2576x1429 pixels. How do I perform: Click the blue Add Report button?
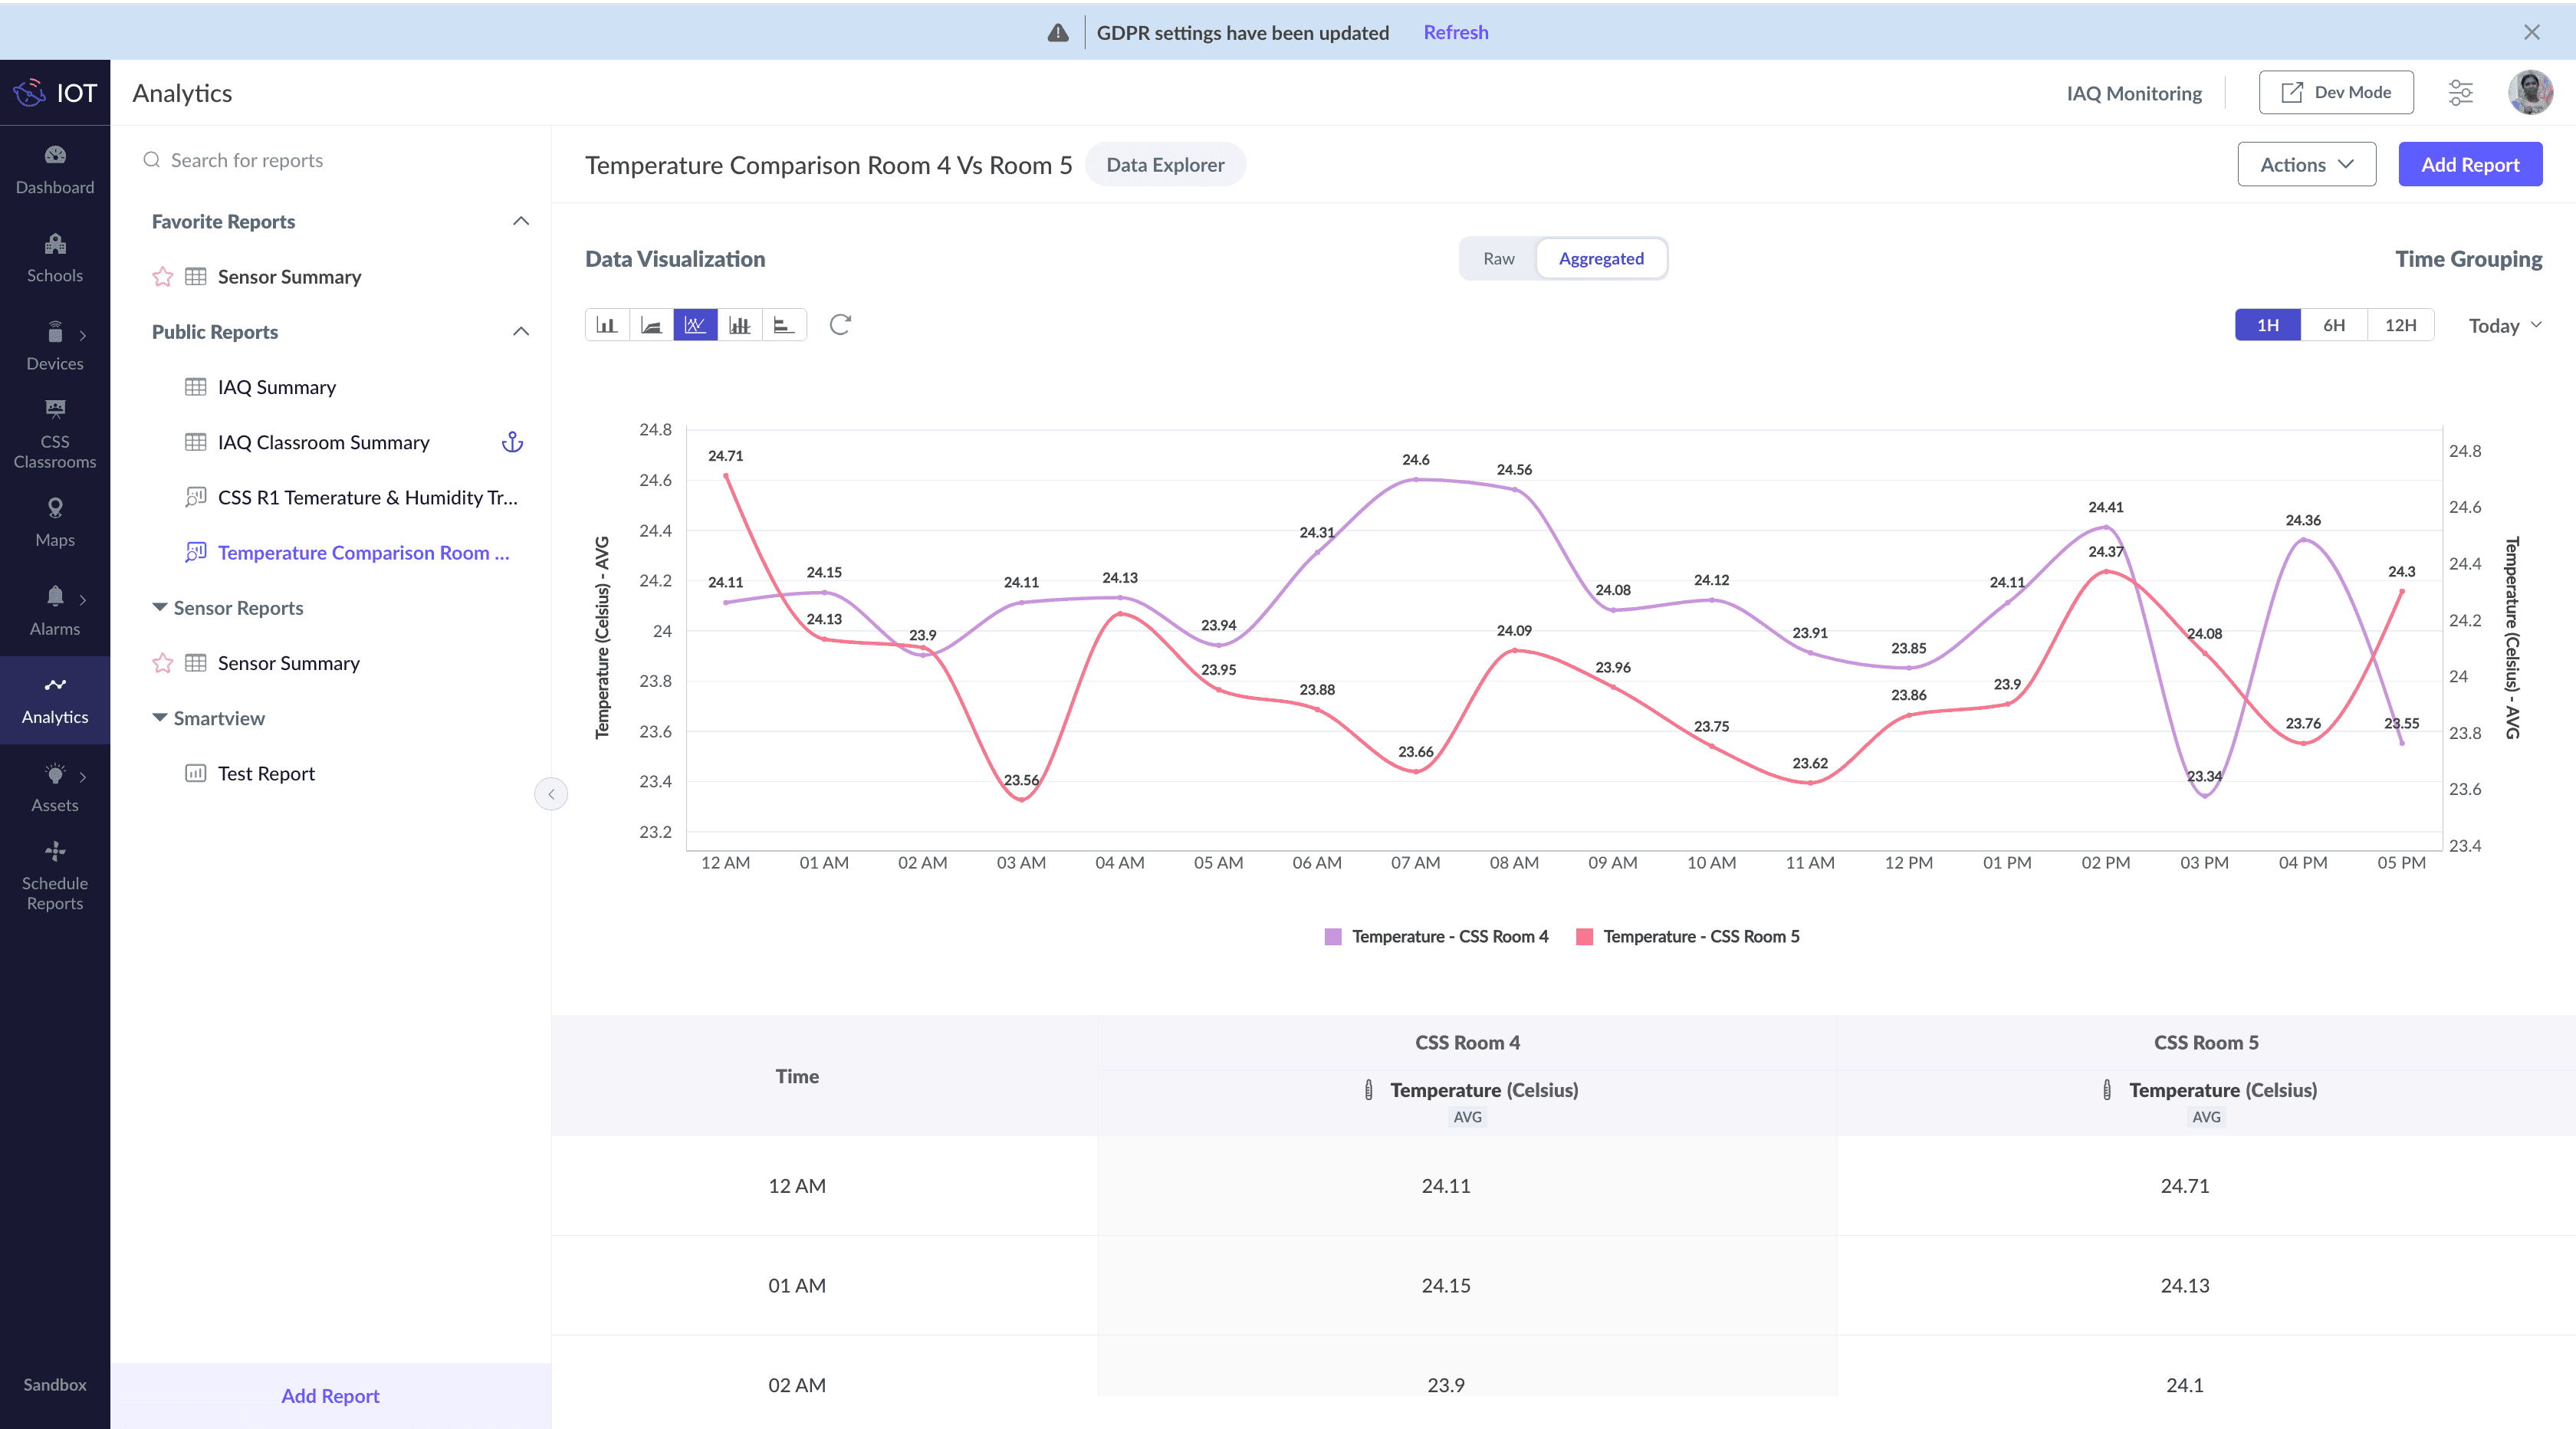(2469, 165)
